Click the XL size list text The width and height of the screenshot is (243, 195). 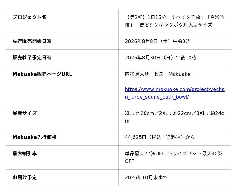coord(174,117)
